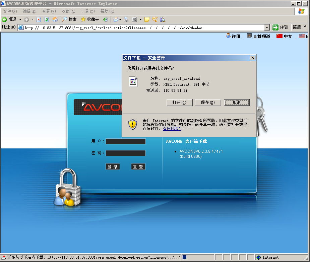The height and width of the screenshot is (262, 310).
Task: Click the Edit page icon in toolbar
Action: point(134,19)
